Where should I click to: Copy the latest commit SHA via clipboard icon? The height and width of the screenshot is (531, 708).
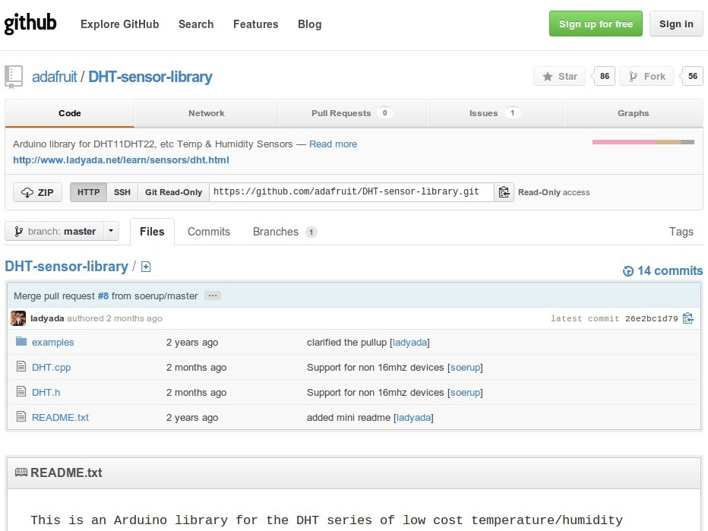(x=687, y=318)
